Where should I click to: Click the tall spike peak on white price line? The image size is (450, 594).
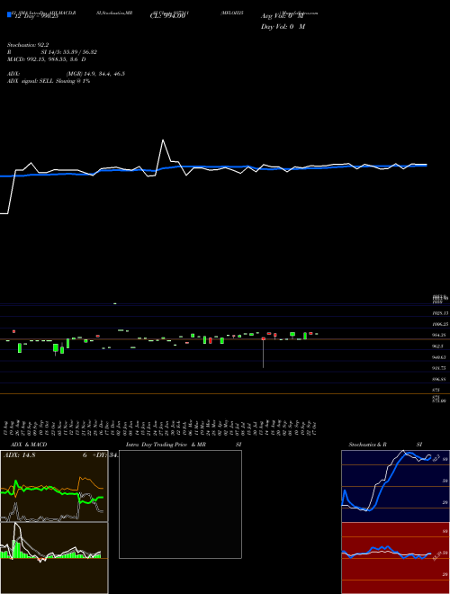163,140
